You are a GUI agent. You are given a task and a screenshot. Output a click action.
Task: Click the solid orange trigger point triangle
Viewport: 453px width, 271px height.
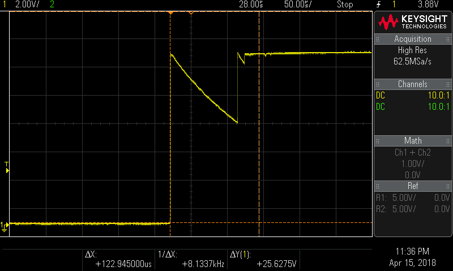tap(170, 12)
